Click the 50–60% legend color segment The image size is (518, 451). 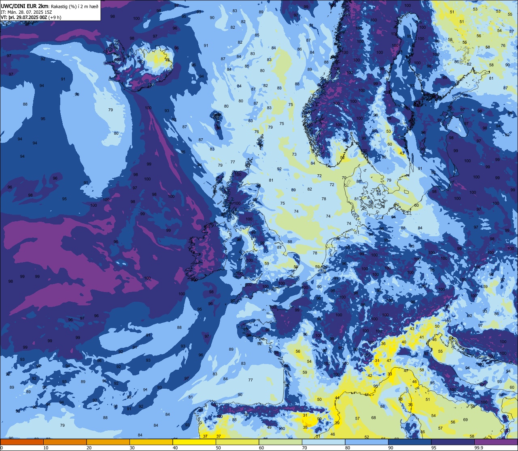coord(237,442)
